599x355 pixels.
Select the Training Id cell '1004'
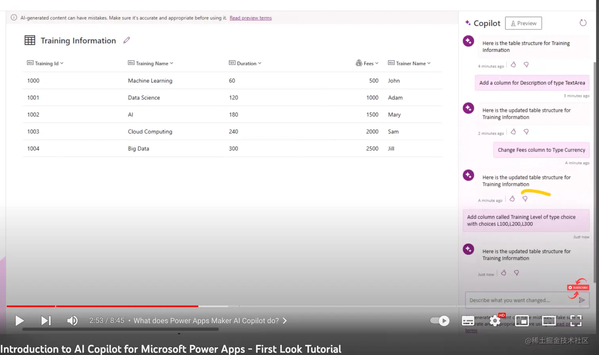[x=33, y=149]
